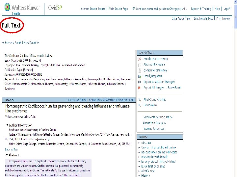Jump to Issue protocol first published
The width and height of the screenshot is (237, 177).
pyautogui.click(x=158, y=162)
